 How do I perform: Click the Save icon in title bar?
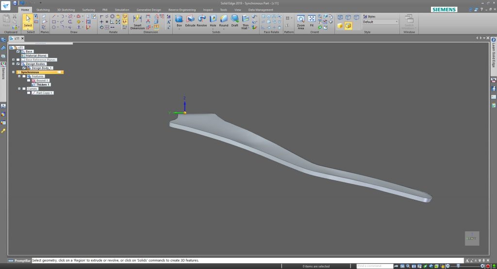point(15,3)
